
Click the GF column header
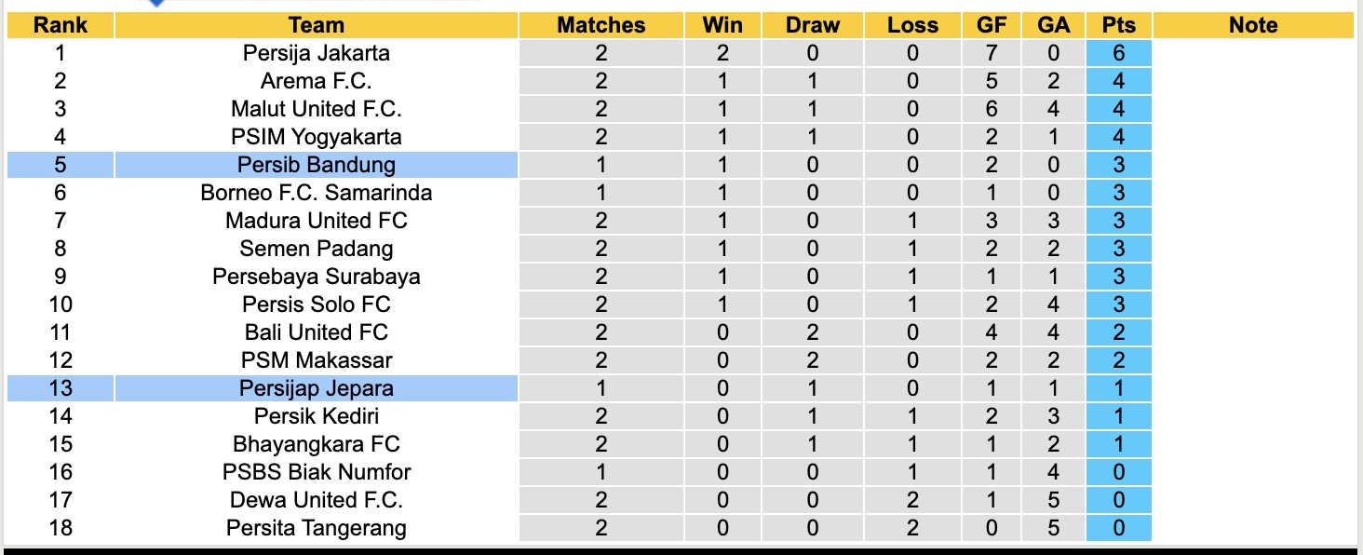(992, 25)
